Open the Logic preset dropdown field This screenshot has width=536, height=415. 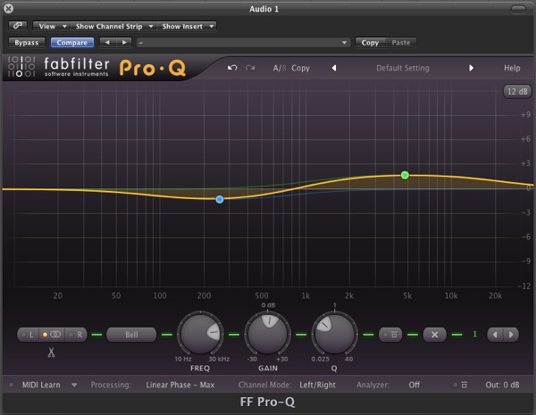click(x=243, y=42)
